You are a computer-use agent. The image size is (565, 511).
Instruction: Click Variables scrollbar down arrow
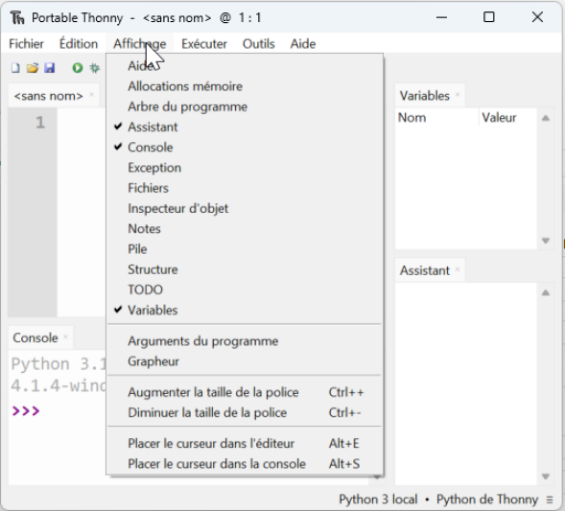pyautogui.click(x=546, y=241)
